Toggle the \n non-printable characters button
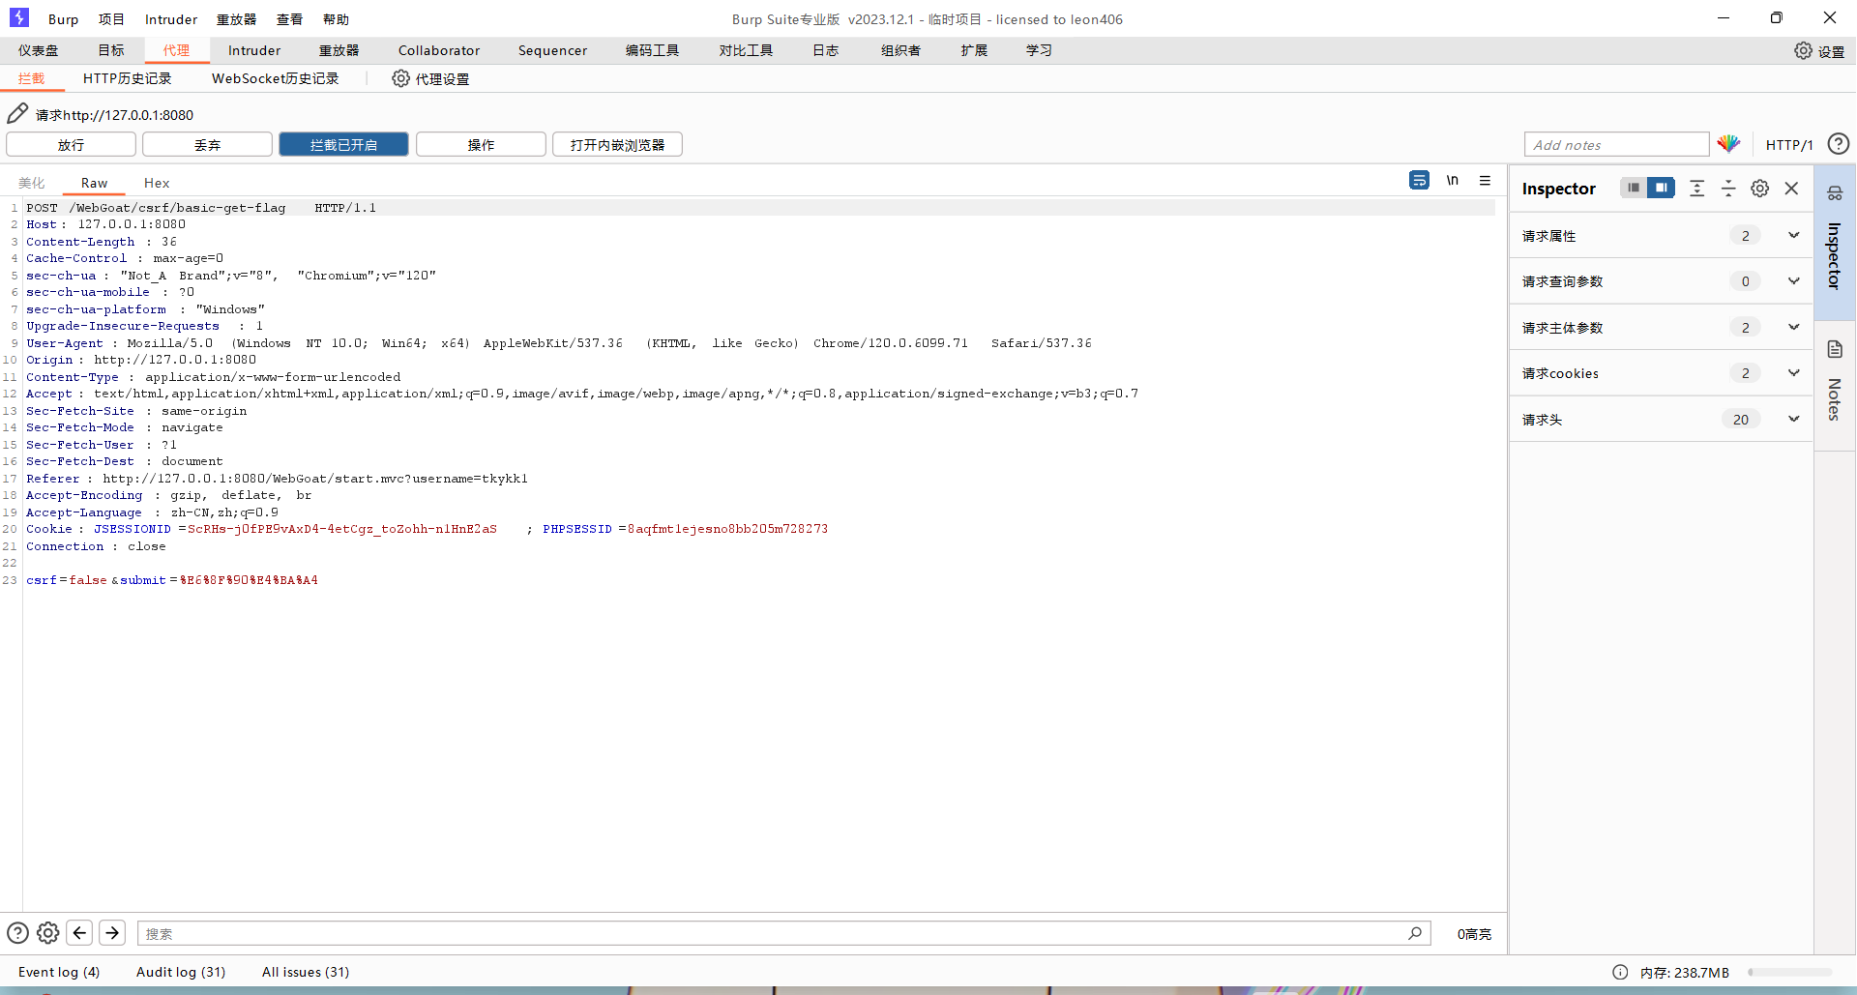 (x=1452, y=180)
